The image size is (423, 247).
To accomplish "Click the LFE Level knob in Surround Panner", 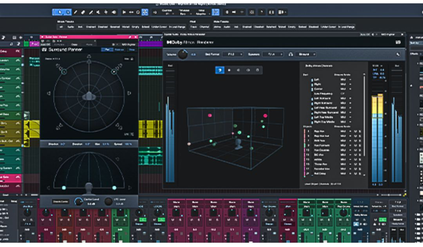I will pos(108,202).
